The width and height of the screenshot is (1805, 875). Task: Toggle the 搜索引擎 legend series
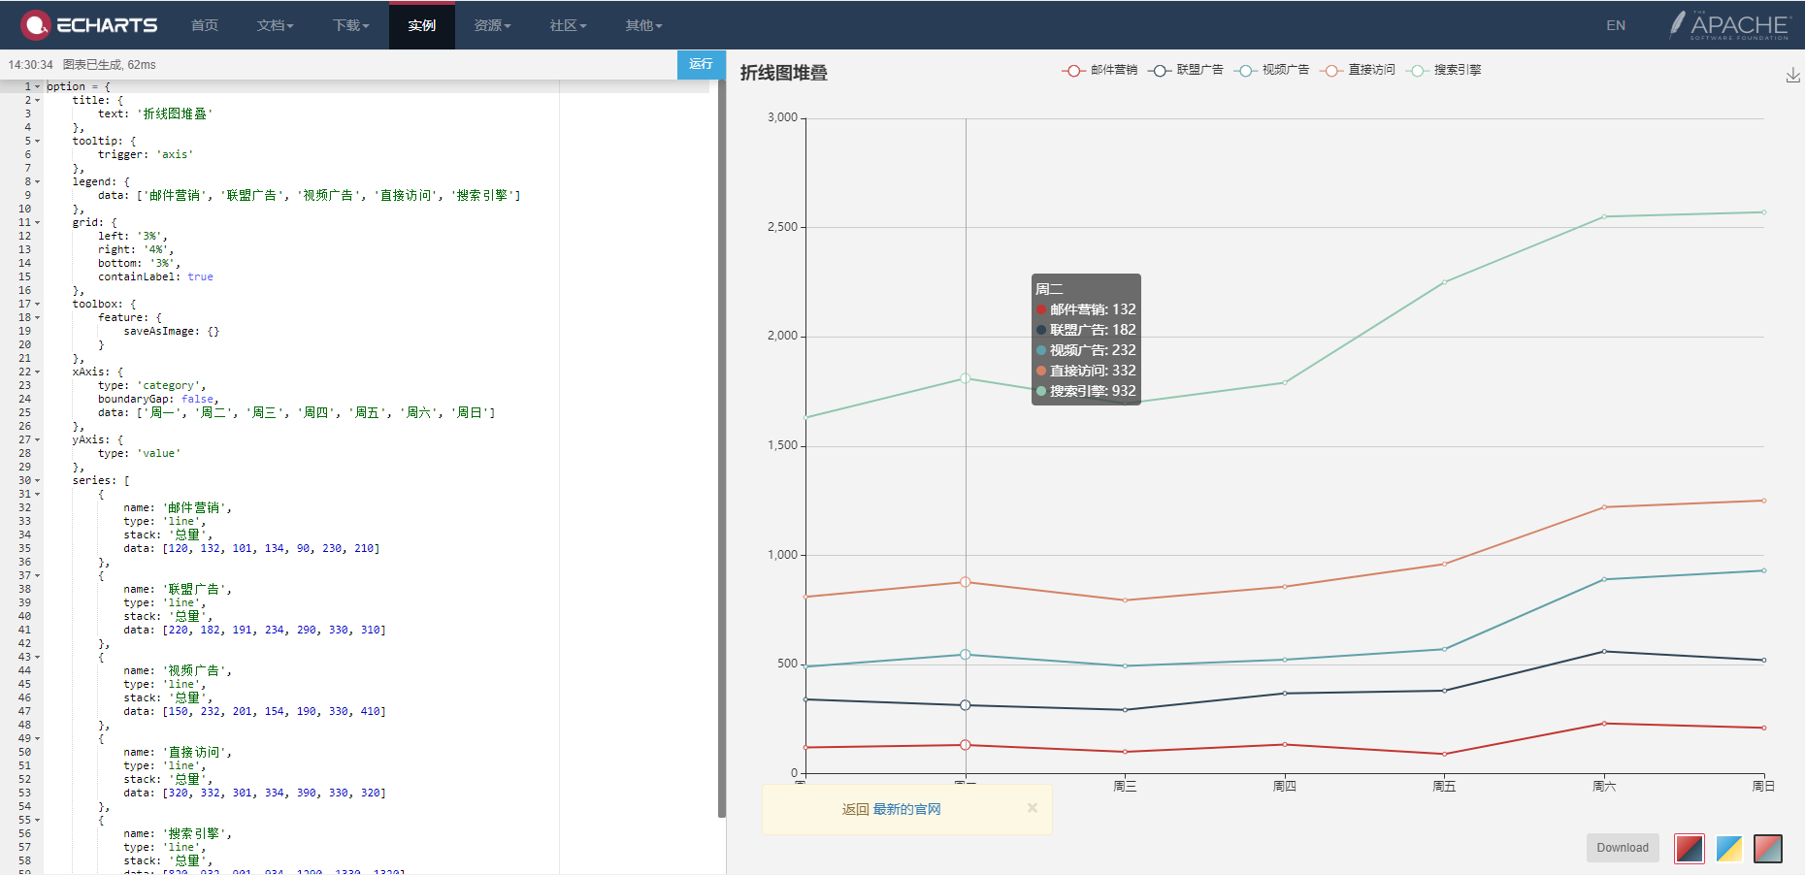(1444, 70)
